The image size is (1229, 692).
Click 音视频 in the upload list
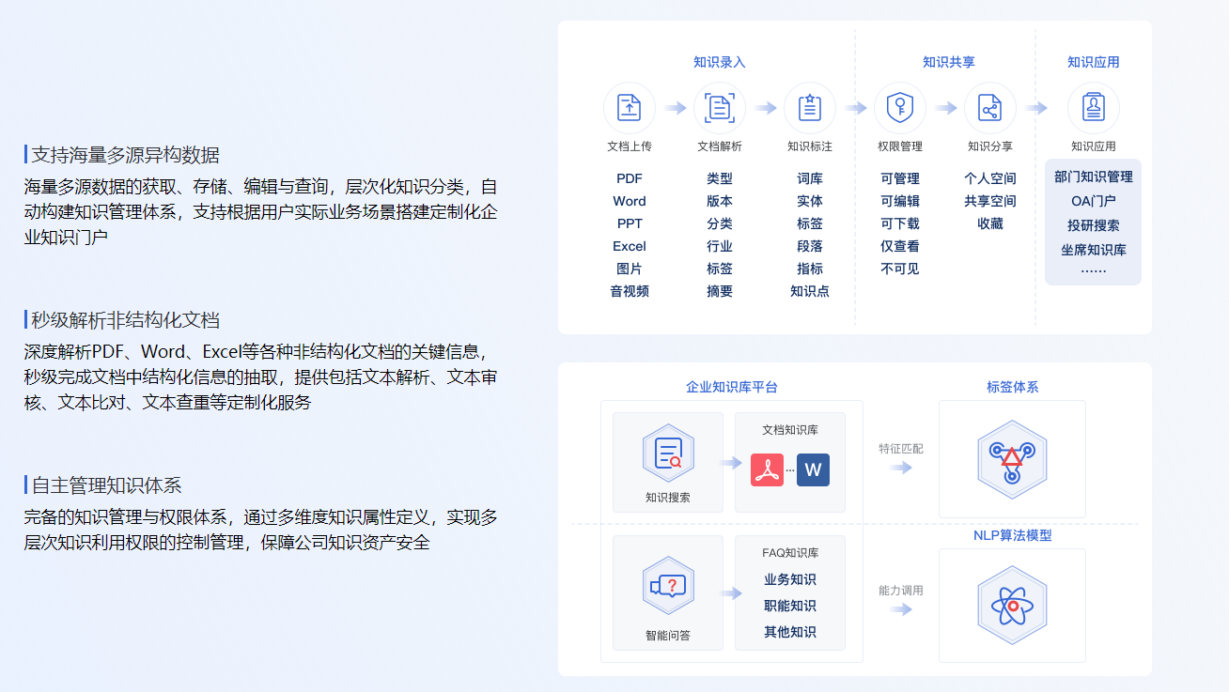630,291
